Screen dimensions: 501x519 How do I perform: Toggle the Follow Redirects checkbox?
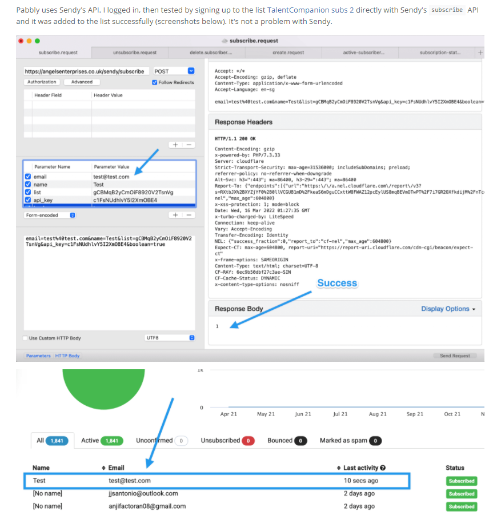(x=155, y=82)
